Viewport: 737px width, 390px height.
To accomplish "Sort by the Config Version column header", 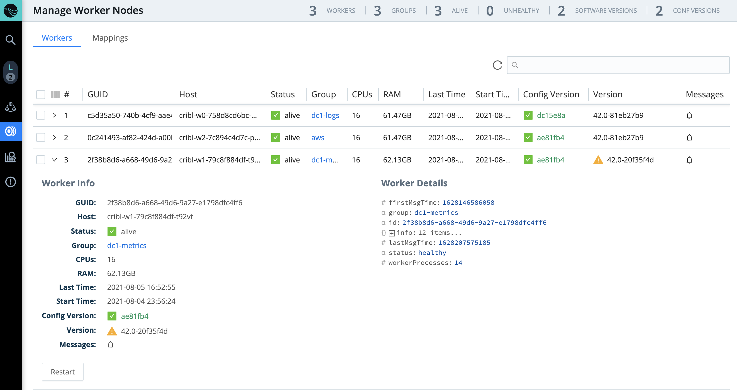I will [x=551, y=94].
